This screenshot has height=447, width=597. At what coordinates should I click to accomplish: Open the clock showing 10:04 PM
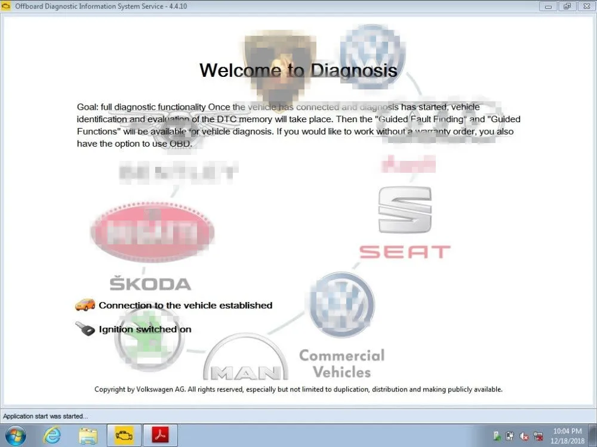[x=567, y=436]
